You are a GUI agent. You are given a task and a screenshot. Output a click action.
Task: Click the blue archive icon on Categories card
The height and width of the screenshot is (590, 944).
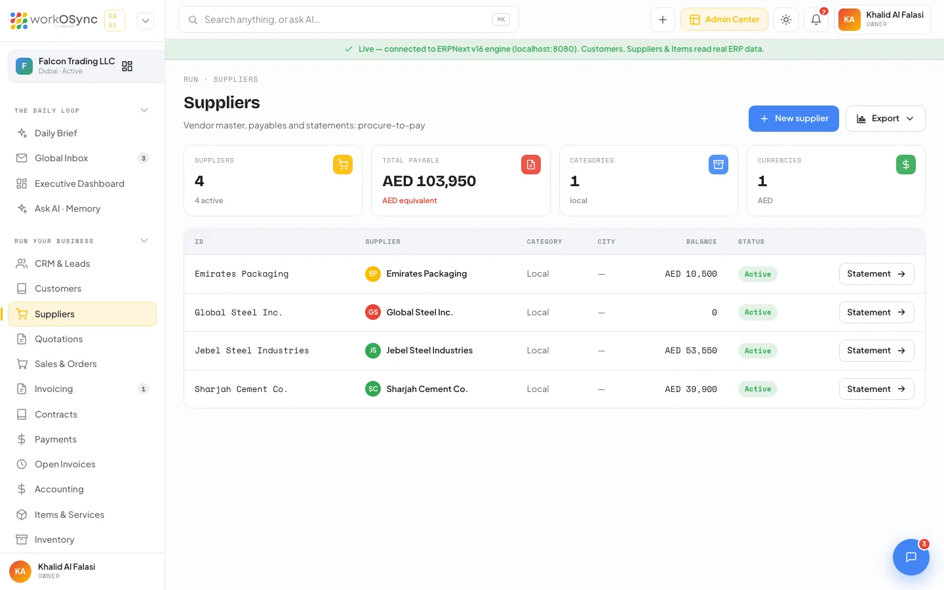[718, 165]
